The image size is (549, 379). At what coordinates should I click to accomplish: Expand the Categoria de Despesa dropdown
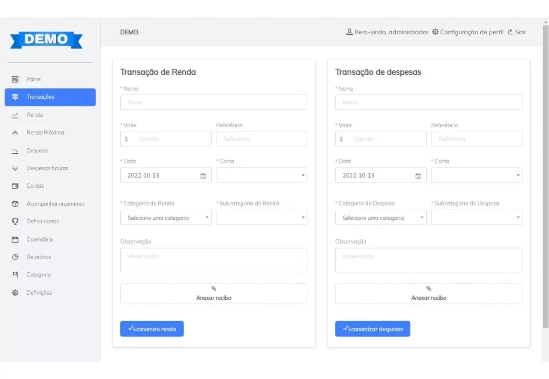point(381,218)
